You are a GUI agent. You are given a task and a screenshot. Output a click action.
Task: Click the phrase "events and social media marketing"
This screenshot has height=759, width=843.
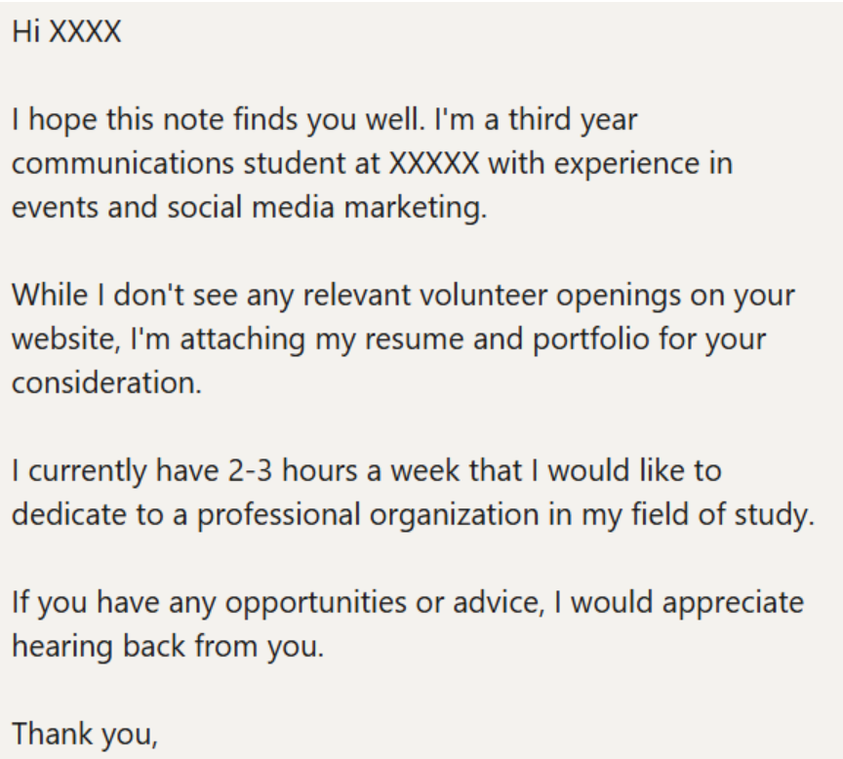coord(248,210)
